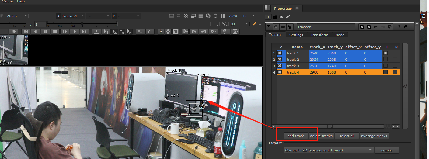The image size is (429, 159).
Task: Open help question mark for Tracker1
Action: tap(399, 27)
